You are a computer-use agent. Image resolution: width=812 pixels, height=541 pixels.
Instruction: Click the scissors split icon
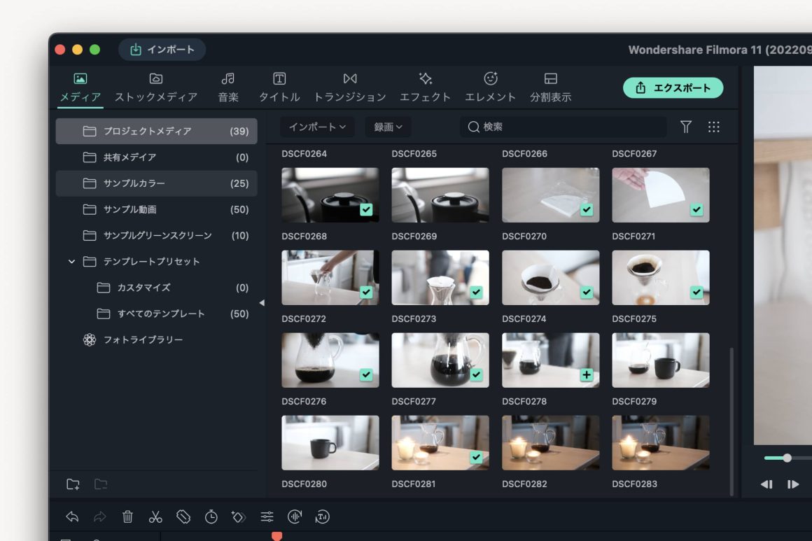pos(155,517)
